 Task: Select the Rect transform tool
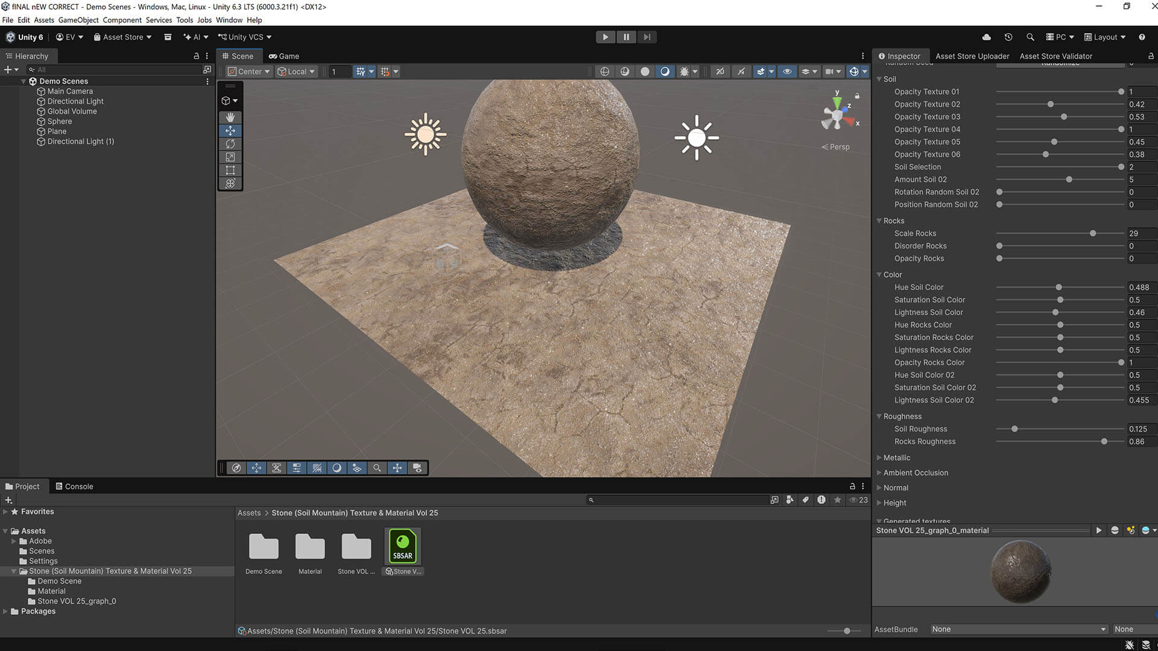coord(230,170)
